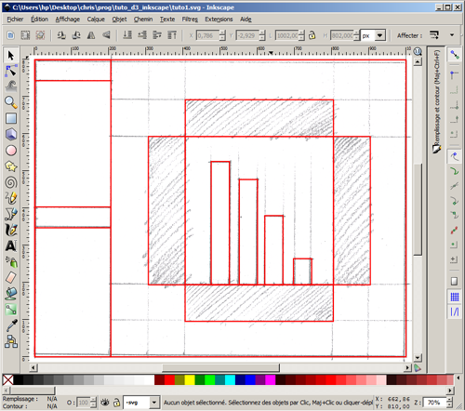Toggle current layer visibility eye

click(105, 403)
